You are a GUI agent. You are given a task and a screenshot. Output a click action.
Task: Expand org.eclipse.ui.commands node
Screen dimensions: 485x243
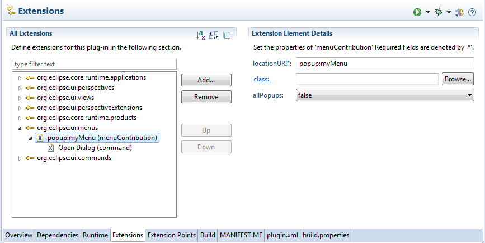coord(20,158)
